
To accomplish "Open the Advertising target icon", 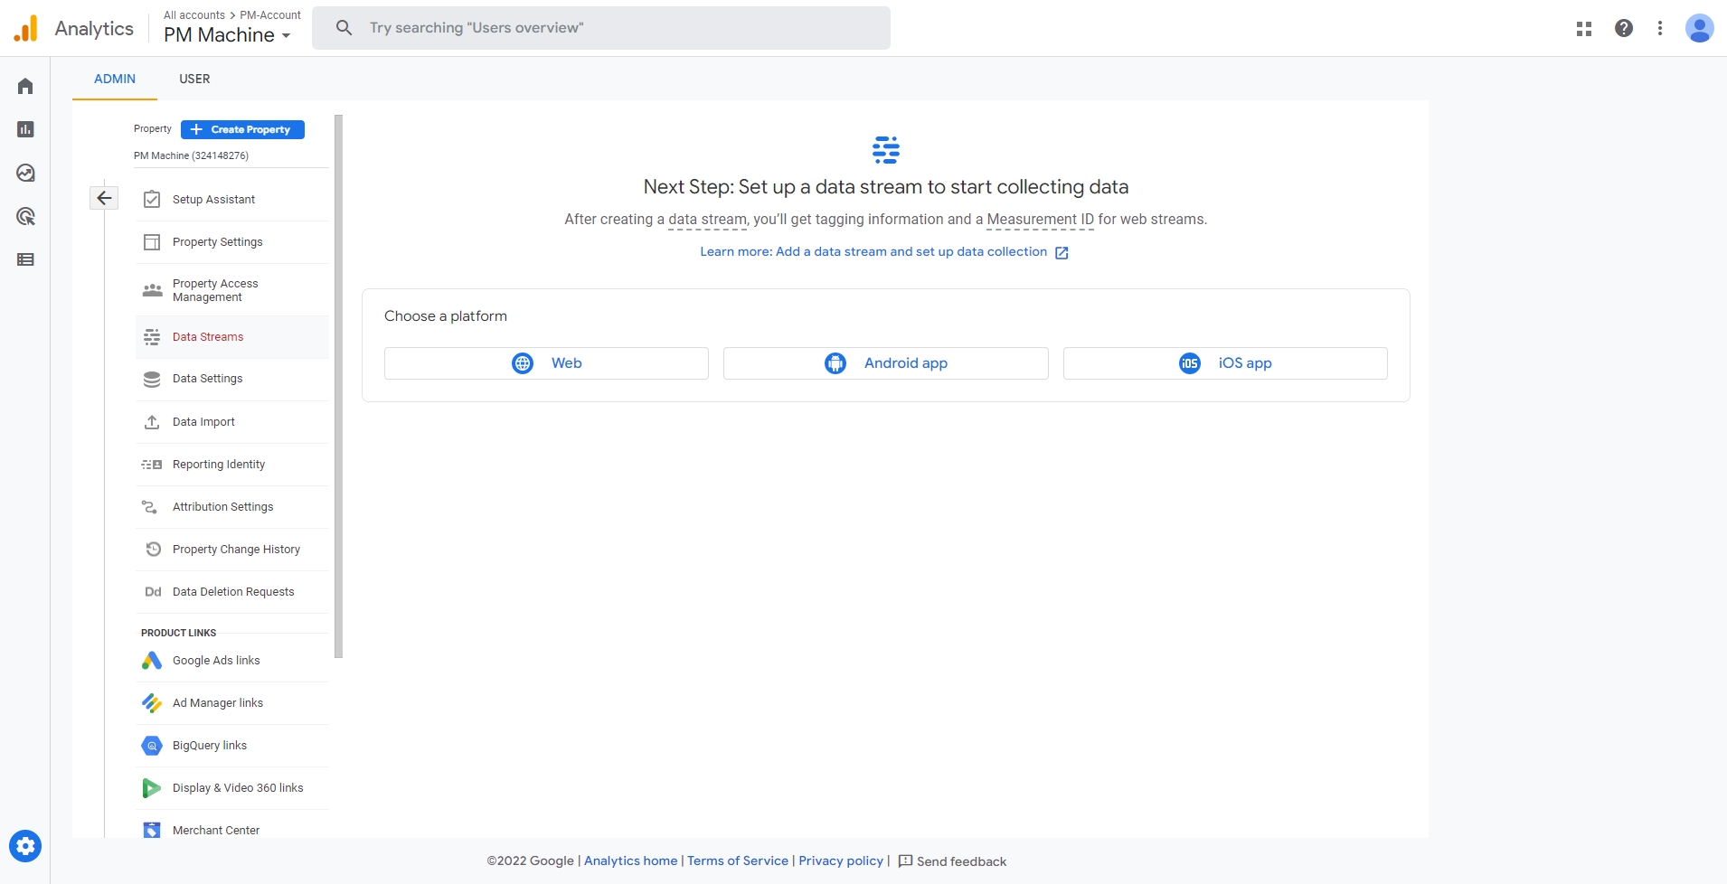I will click(25, 216).
